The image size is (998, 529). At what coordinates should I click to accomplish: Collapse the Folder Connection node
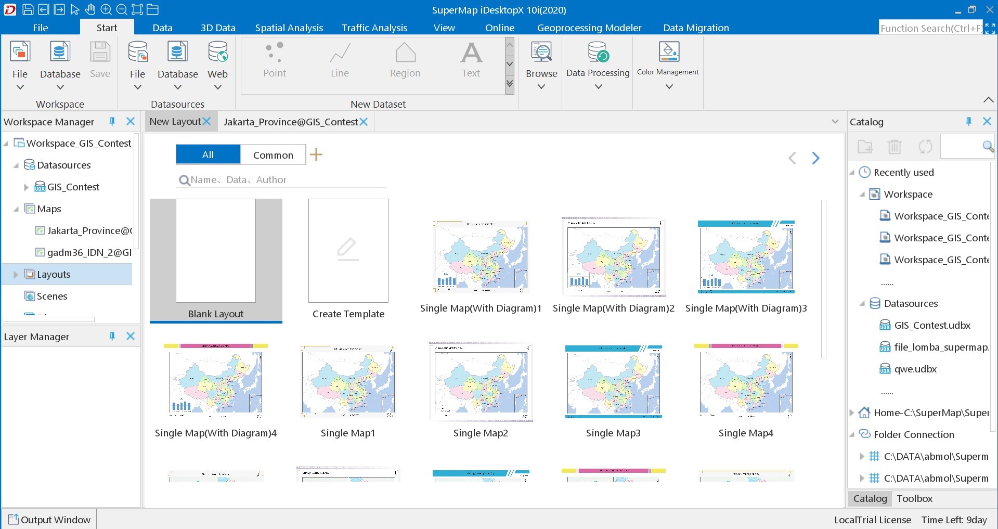(852, 435)
